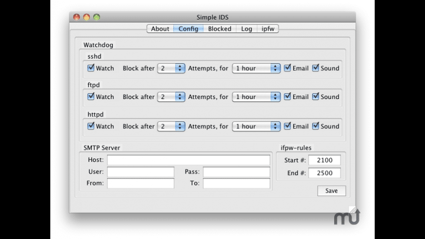Click the SMTP To field

tap(236, 183)
